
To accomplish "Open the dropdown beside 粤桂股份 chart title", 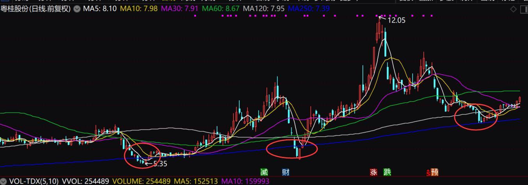I will [77, 9].
